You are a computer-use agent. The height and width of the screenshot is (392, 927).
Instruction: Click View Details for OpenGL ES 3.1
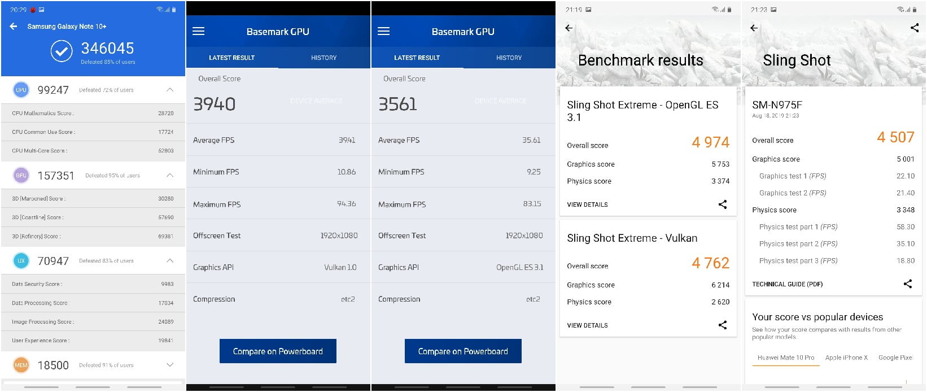click(587, 204)
